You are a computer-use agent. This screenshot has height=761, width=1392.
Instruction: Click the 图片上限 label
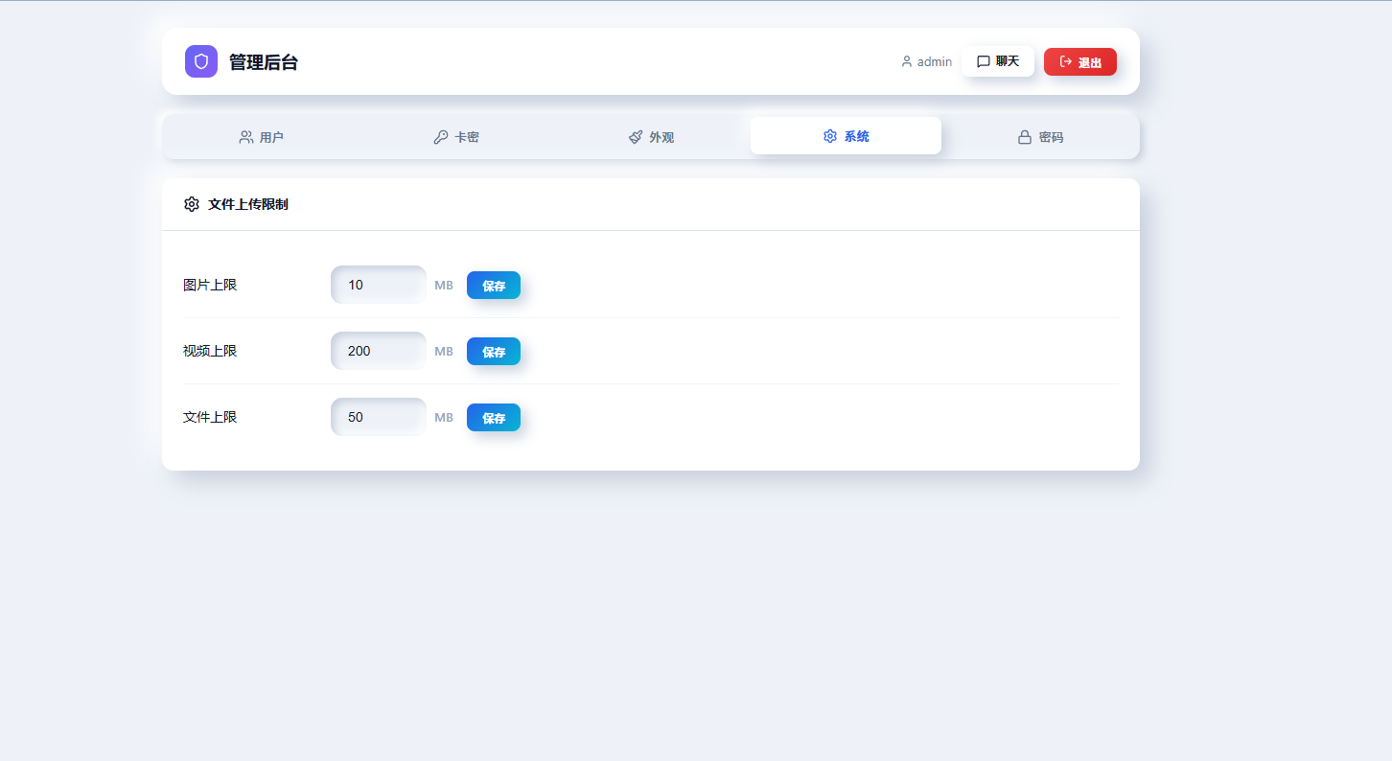[210, 285]
